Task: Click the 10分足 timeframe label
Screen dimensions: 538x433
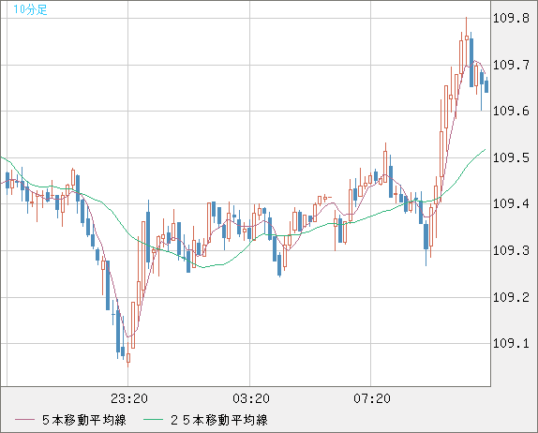Action: [x=30, y=9]
